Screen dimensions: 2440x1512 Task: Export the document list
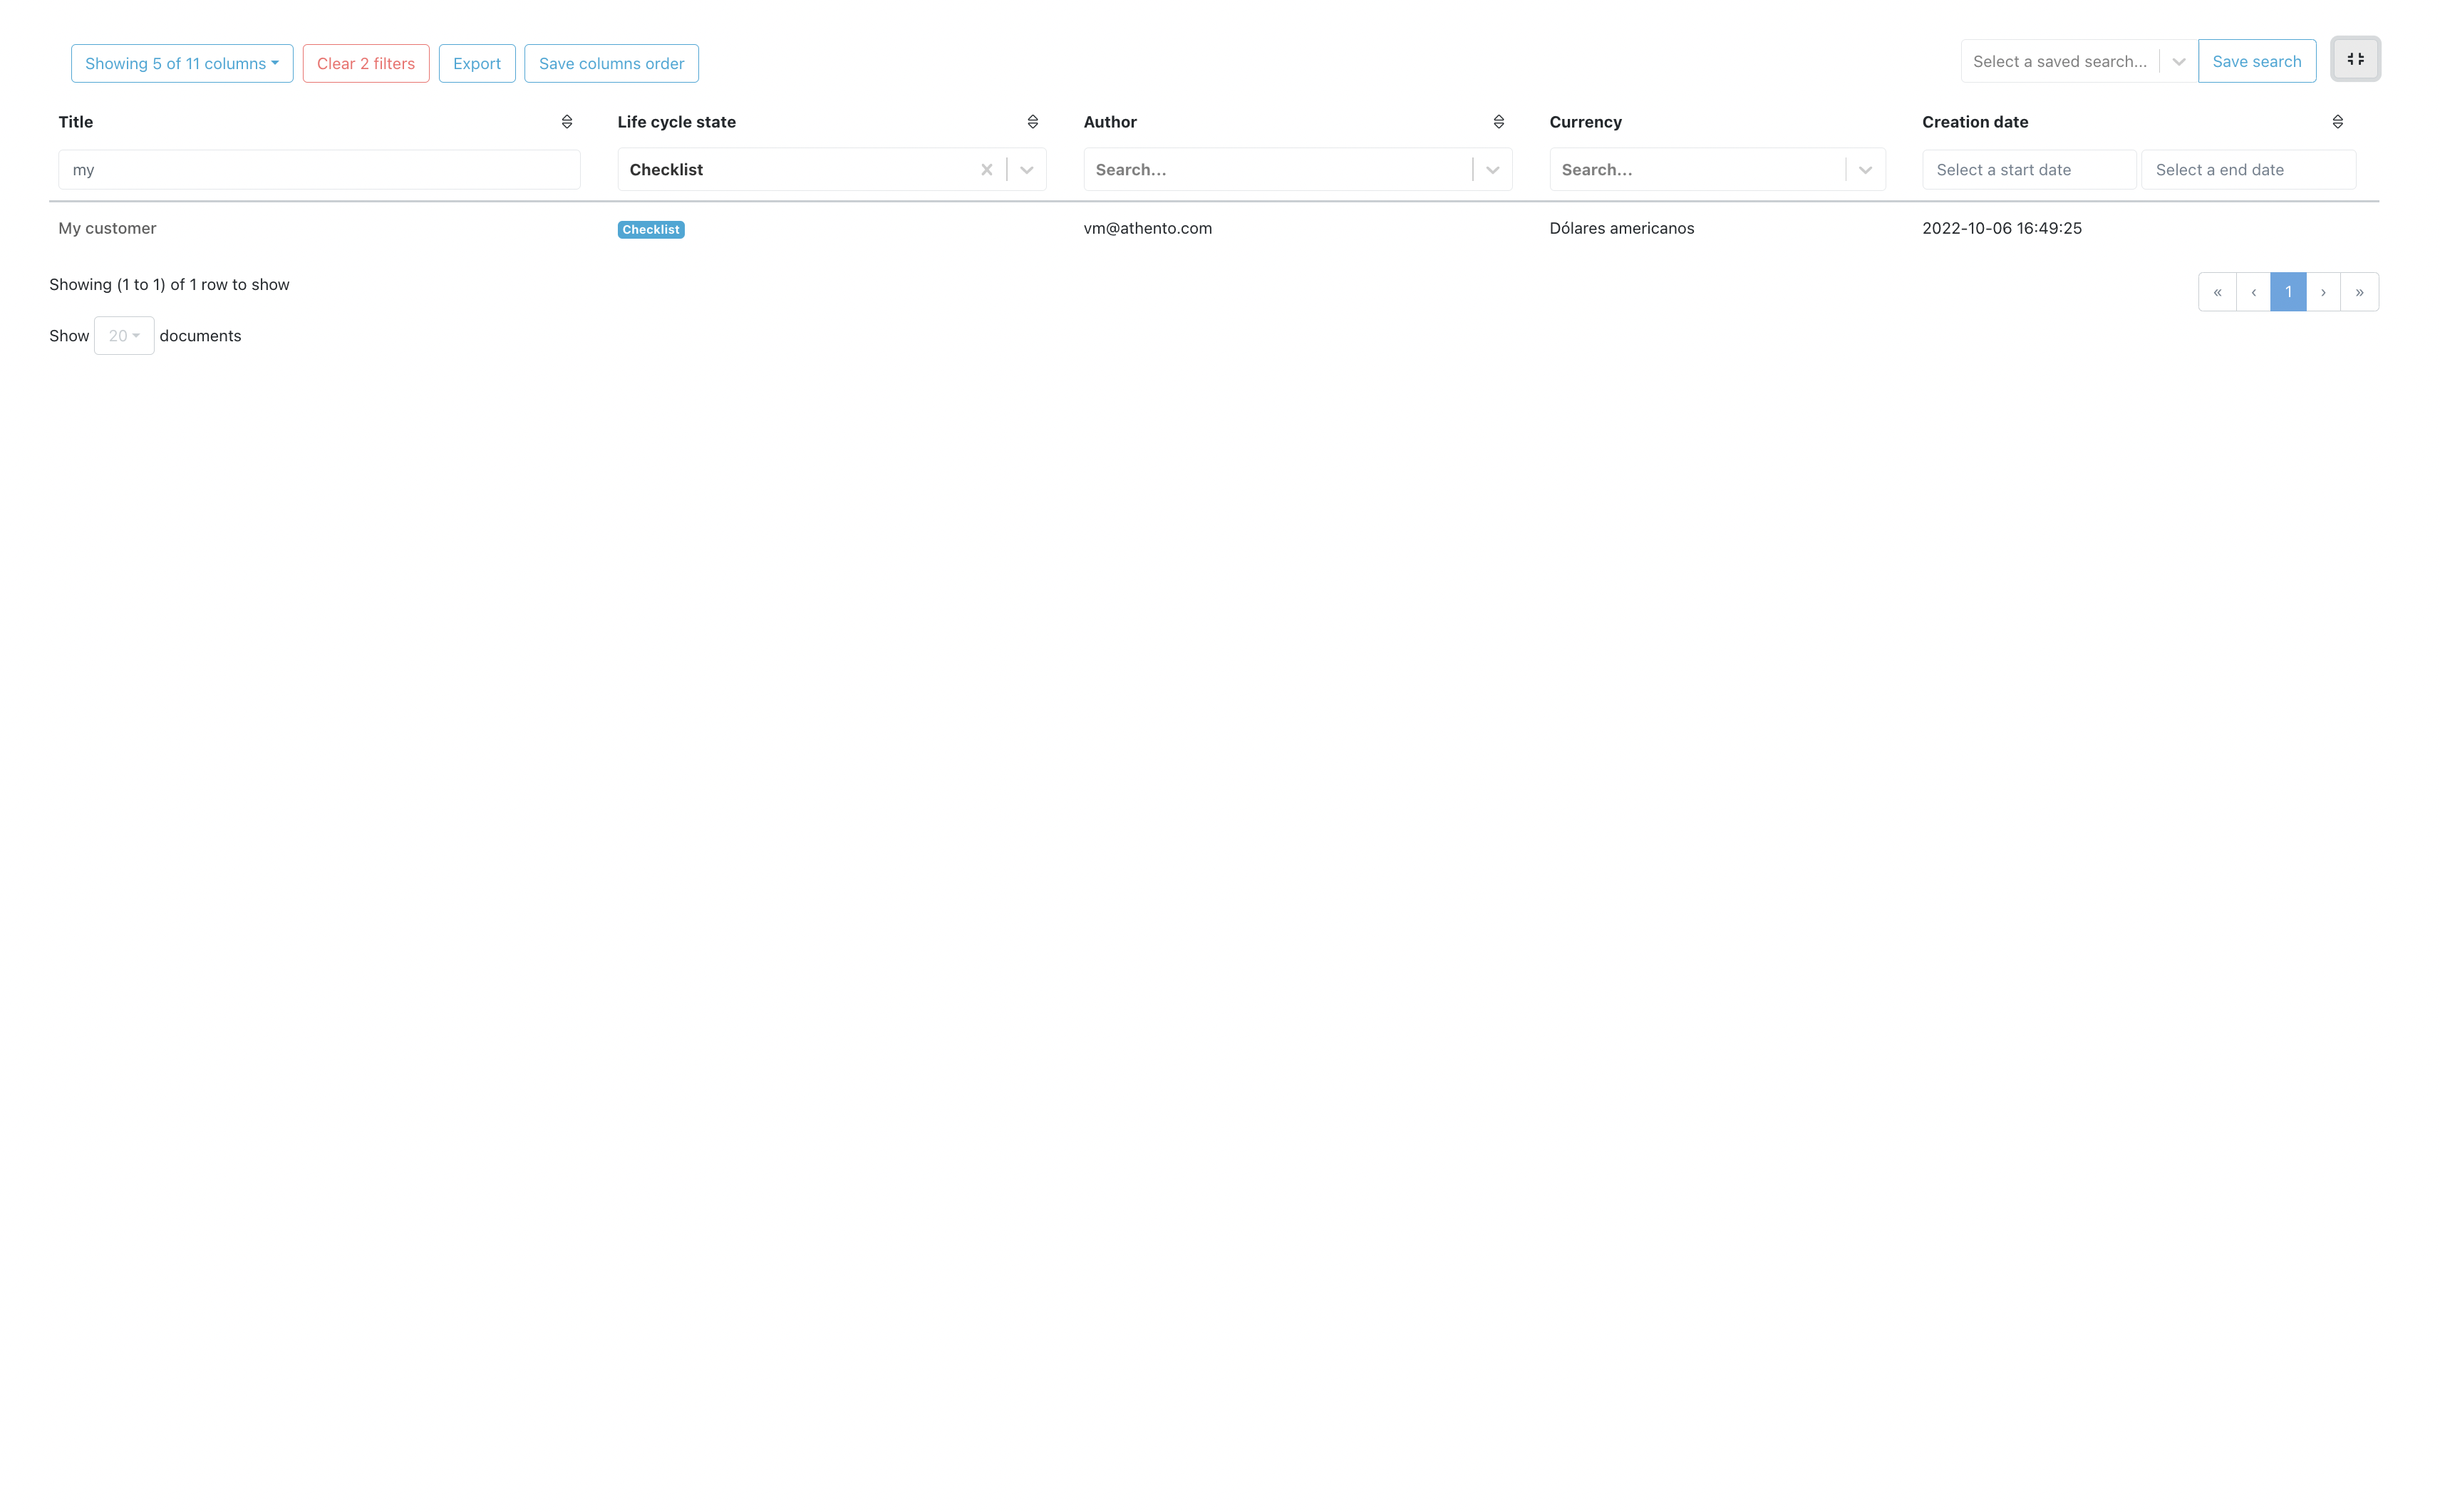(x=476, y=62)
